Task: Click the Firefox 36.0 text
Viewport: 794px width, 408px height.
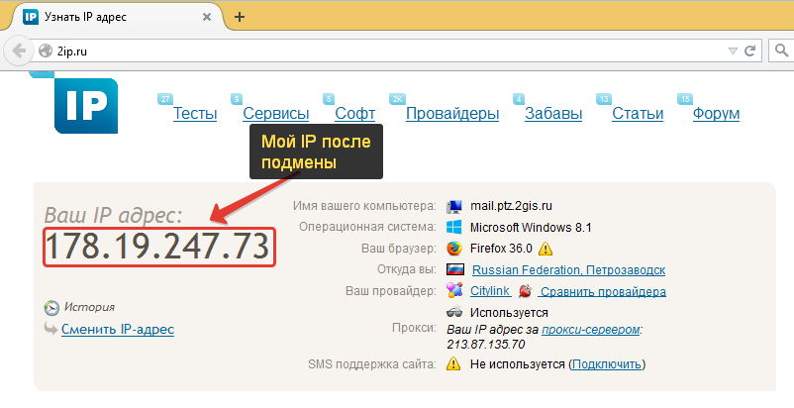Action: tap(501, 249)
